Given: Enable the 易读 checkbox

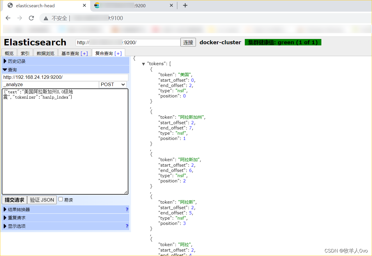Looking at the screenshot, I should [61, 199].
